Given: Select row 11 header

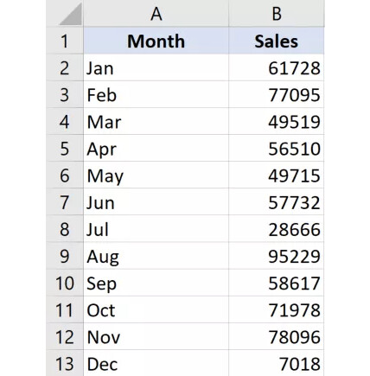Looking at the screenshot, I should point(65,310).
